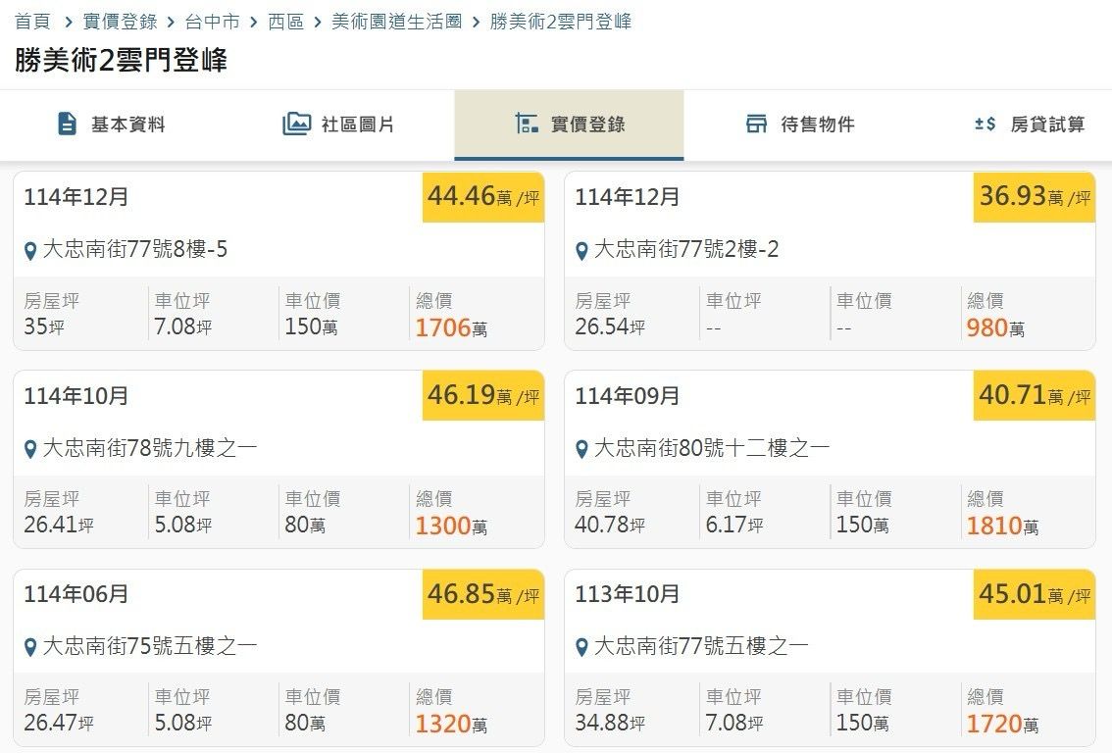This screenshot has width=1112, height=753.
Task: Open 台中市 breadcrumb link
Action: 212,21
